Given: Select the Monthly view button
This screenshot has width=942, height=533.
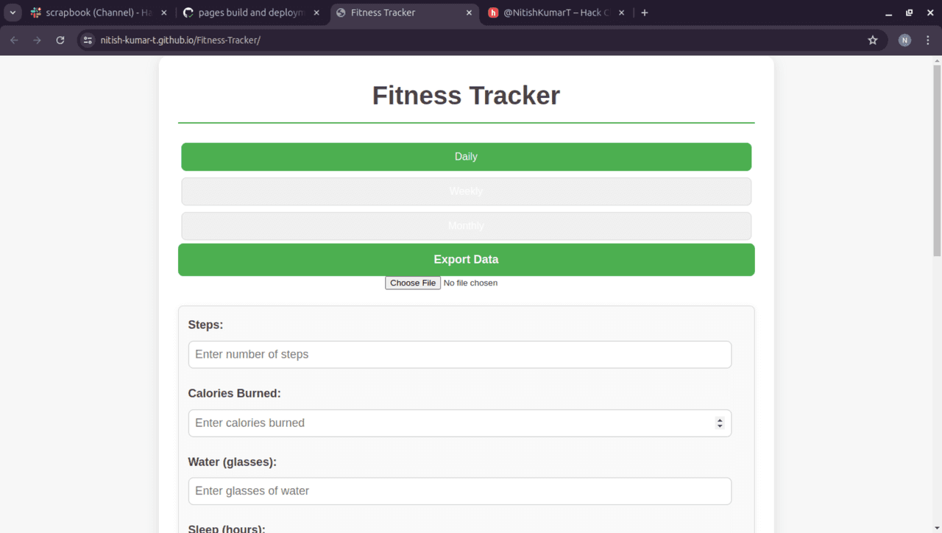Looking at the screenshot, I should click(466, 226).
